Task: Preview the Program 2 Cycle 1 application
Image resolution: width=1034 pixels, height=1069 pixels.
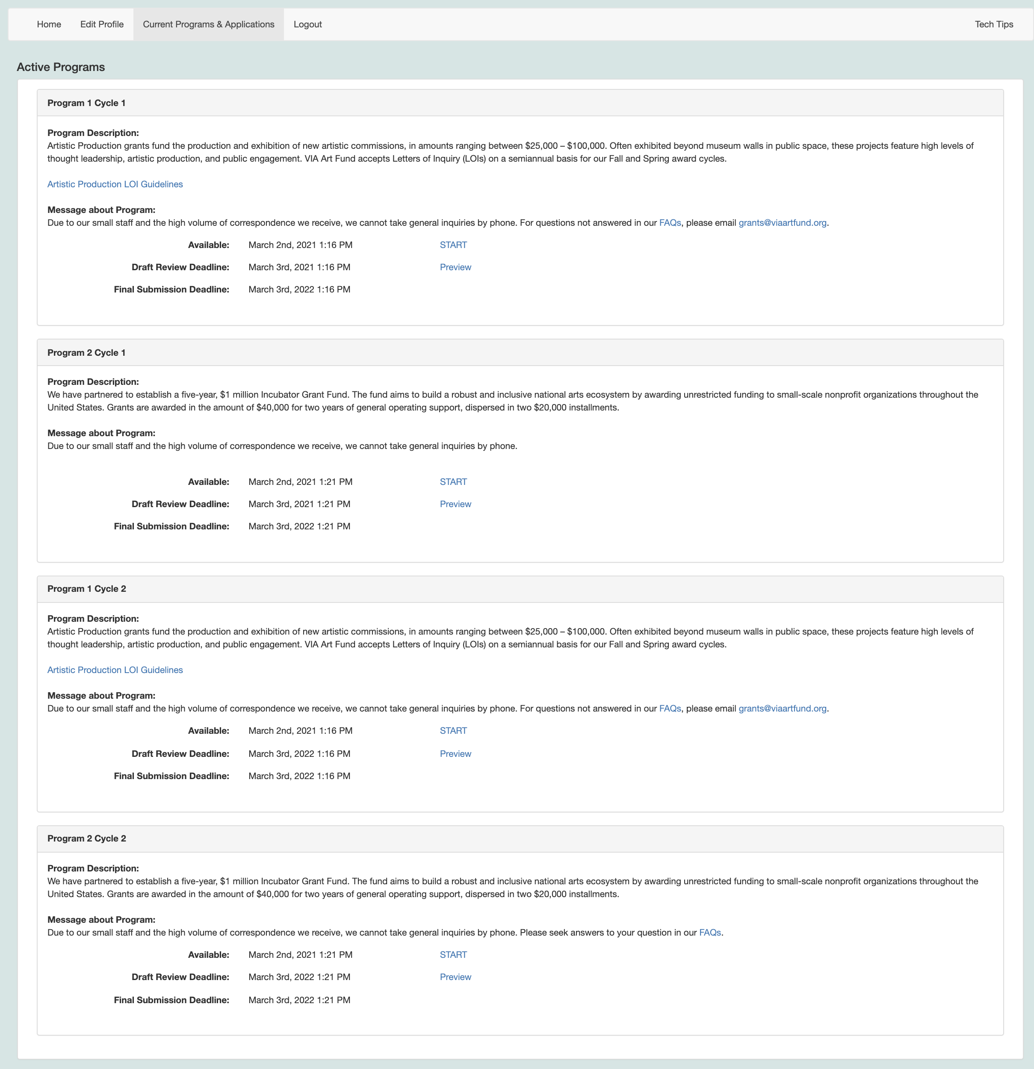Action: pyautogui.click(x=455, y=505)
